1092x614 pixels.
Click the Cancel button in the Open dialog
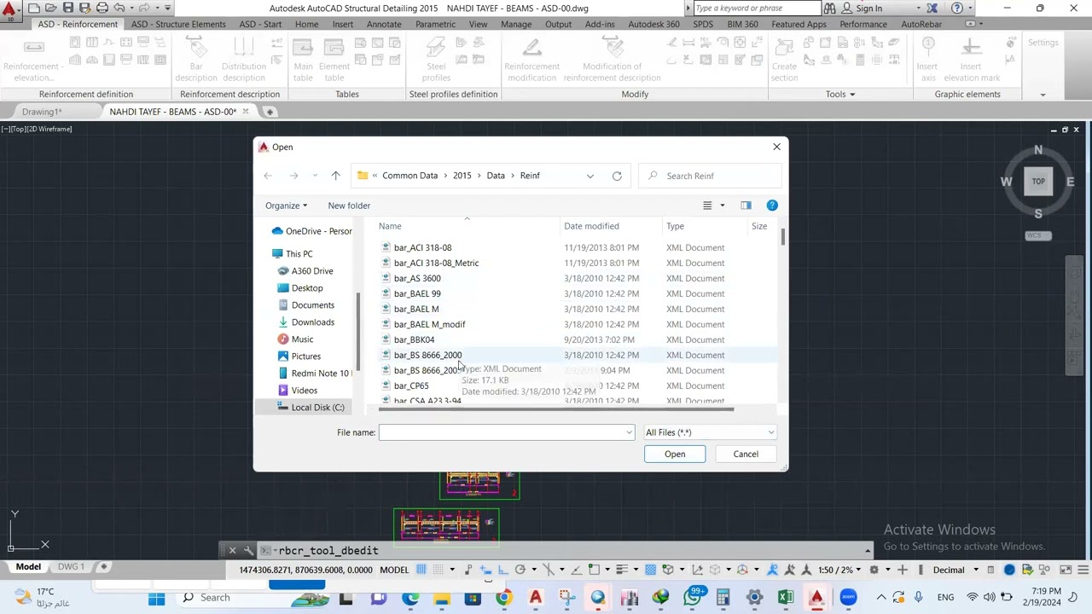click(746, 454)
